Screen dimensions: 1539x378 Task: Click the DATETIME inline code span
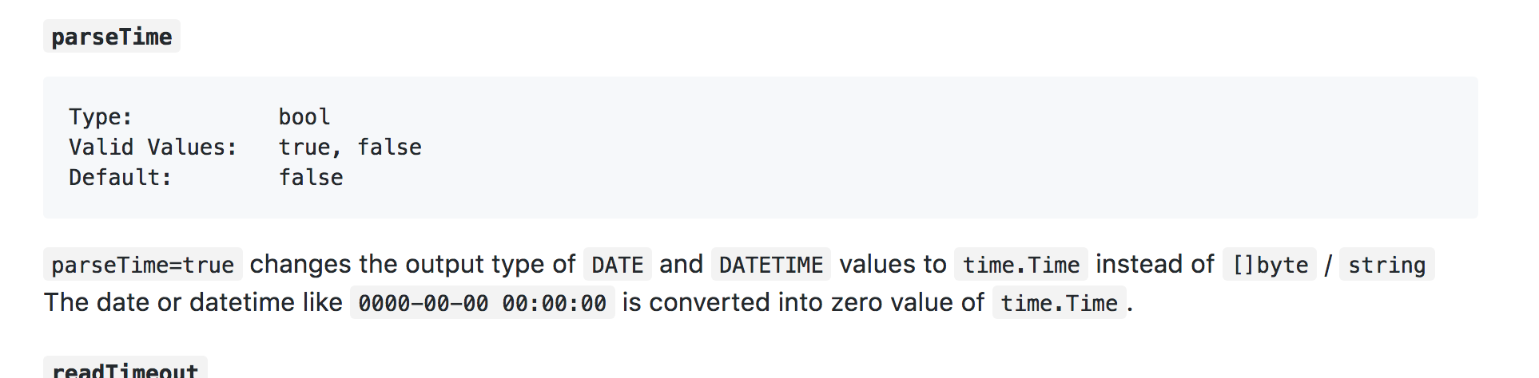[770, 265]
